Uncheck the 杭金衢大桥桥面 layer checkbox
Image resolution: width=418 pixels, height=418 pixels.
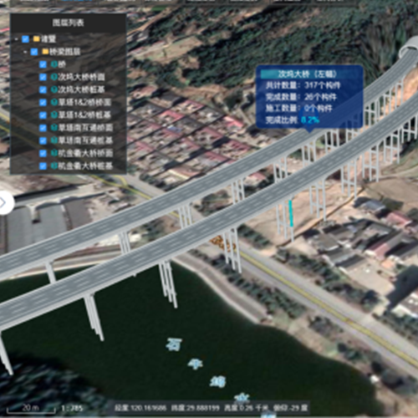point(43,153)
